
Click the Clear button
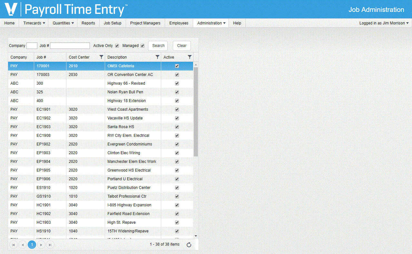point(182,46)
